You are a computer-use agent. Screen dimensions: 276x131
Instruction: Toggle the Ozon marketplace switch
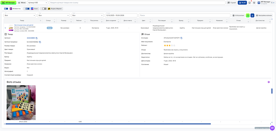coord(27,9)
